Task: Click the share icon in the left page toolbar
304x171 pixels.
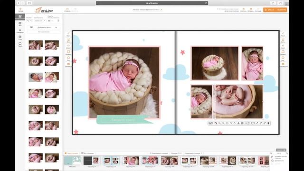Action: 68,65
